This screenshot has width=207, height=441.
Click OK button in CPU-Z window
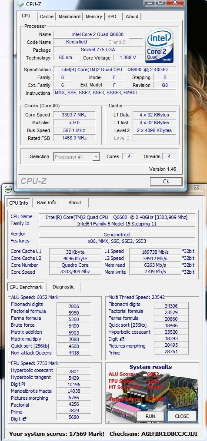pos(166,182)
